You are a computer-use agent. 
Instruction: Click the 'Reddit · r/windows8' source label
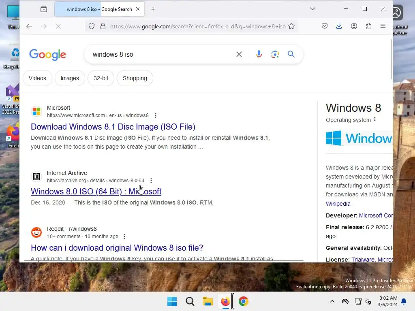pyautogui.click(x=72, y=229)
